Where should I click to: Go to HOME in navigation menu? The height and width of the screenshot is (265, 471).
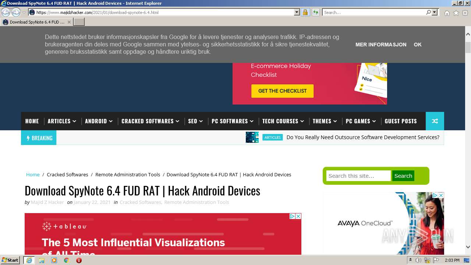32,121
